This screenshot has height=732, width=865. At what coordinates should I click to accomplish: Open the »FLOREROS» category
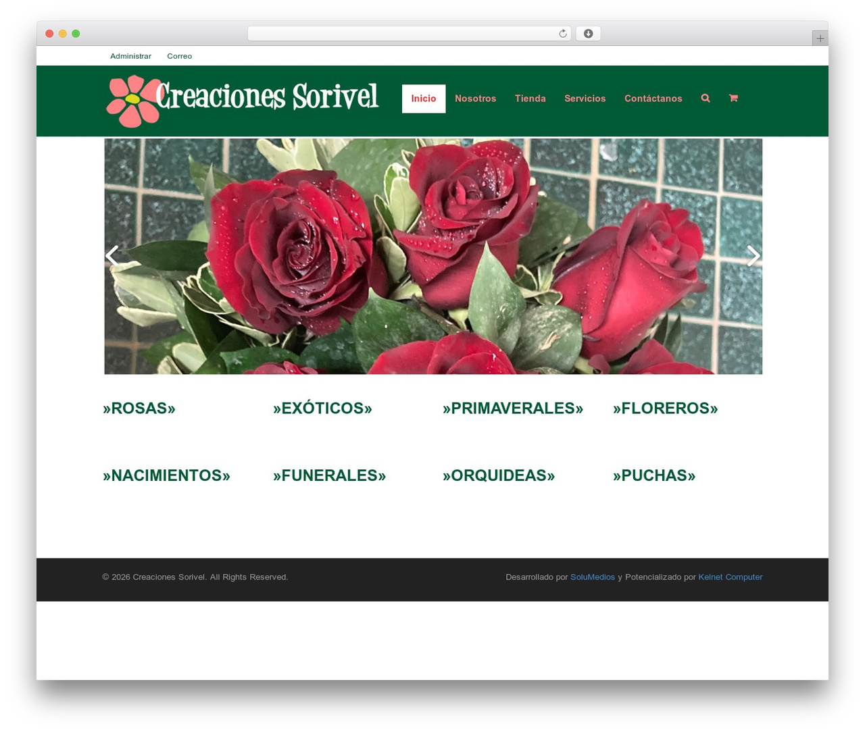666,409
